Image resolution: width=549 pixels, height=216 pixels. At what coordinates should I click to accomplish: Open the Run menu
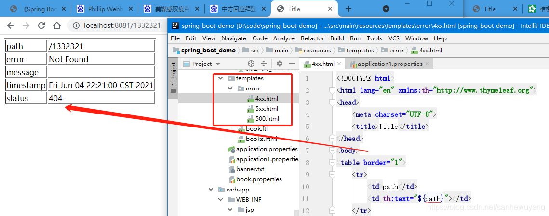coord(355,38)
